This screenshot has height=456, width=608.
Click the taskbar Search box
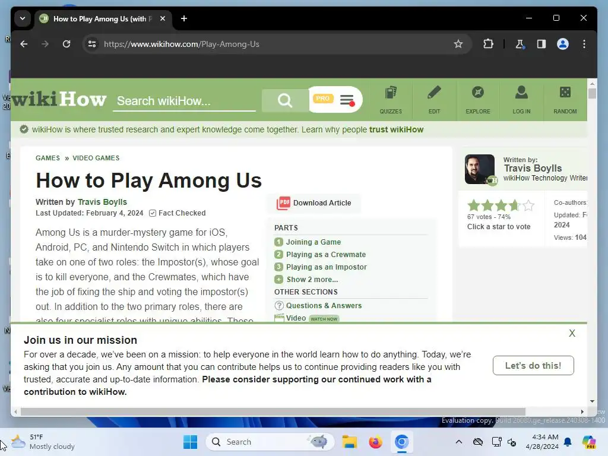tap(270, 442)
